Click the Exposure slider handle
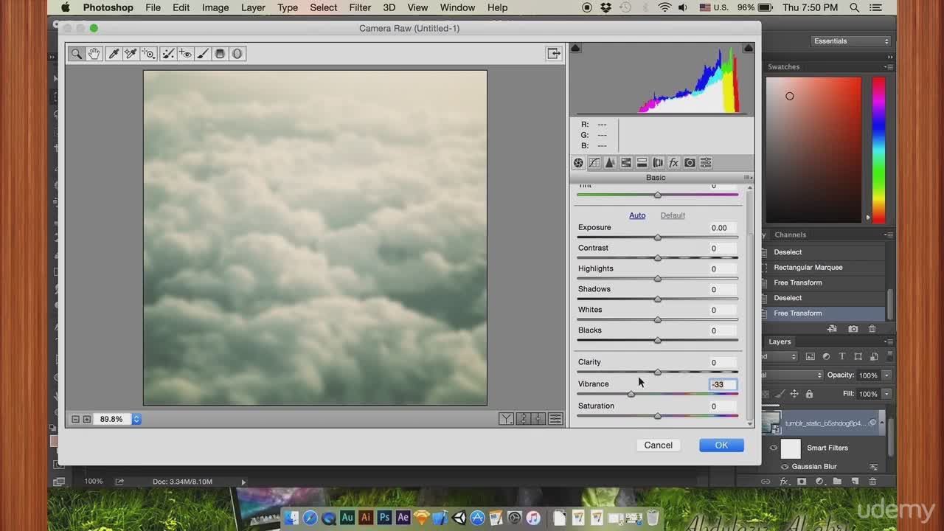Screen dimensions: 944x531 [657, 237]
